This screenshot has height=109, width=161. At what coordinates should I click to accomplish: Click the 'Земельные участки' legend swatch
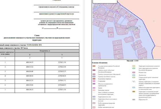coord(94,90)
